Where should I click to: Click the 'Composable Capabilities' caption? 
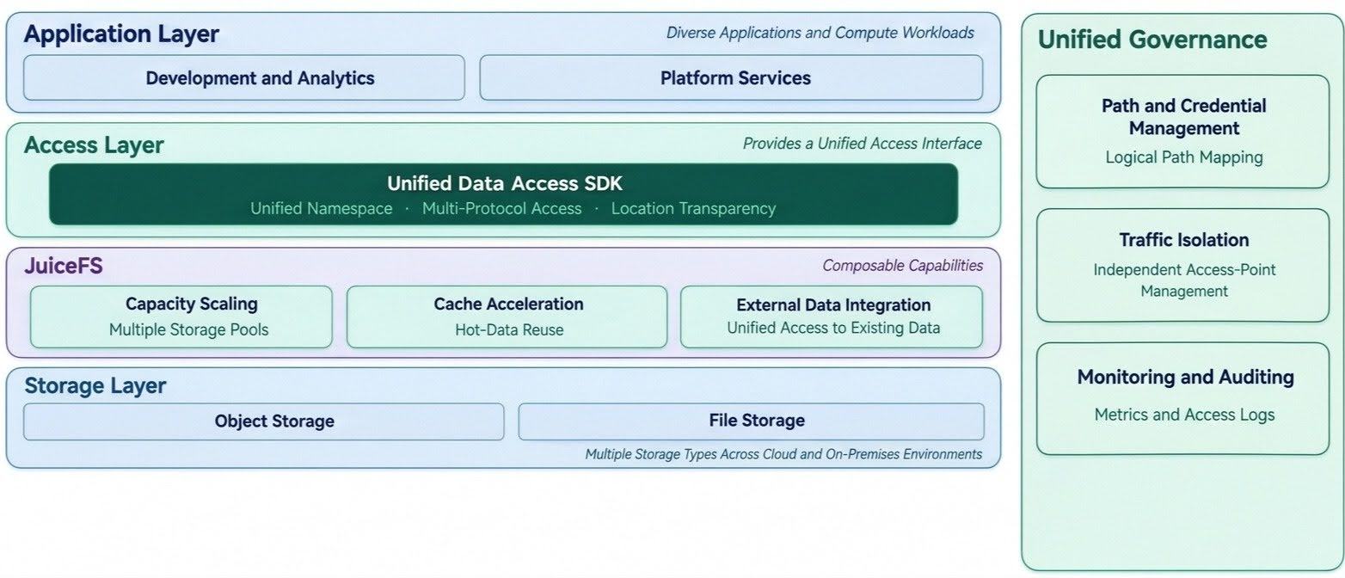pyautogui.click(x=903, y=265)
